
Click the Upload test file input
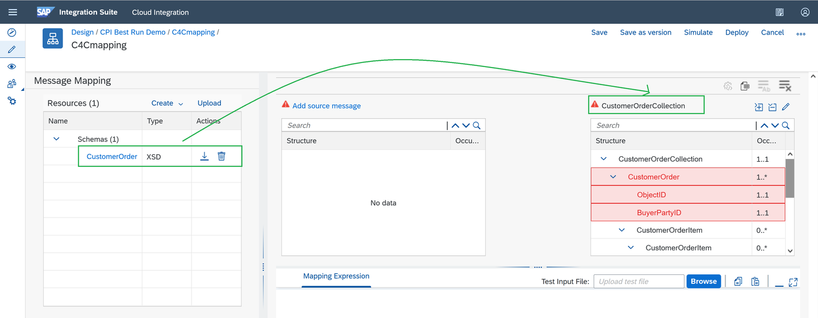(x=638, y=282)
